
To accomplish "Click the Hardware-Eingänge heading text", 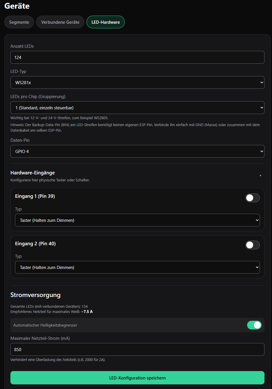I will point(33,173).
